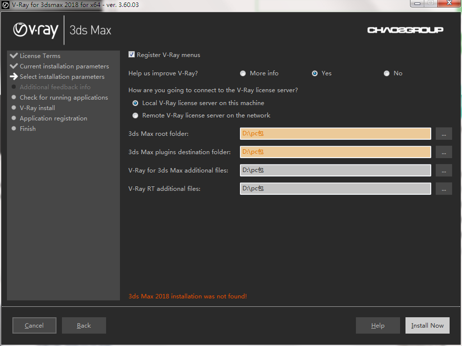Click the V-Ray logo in the header

click(36, 30)
